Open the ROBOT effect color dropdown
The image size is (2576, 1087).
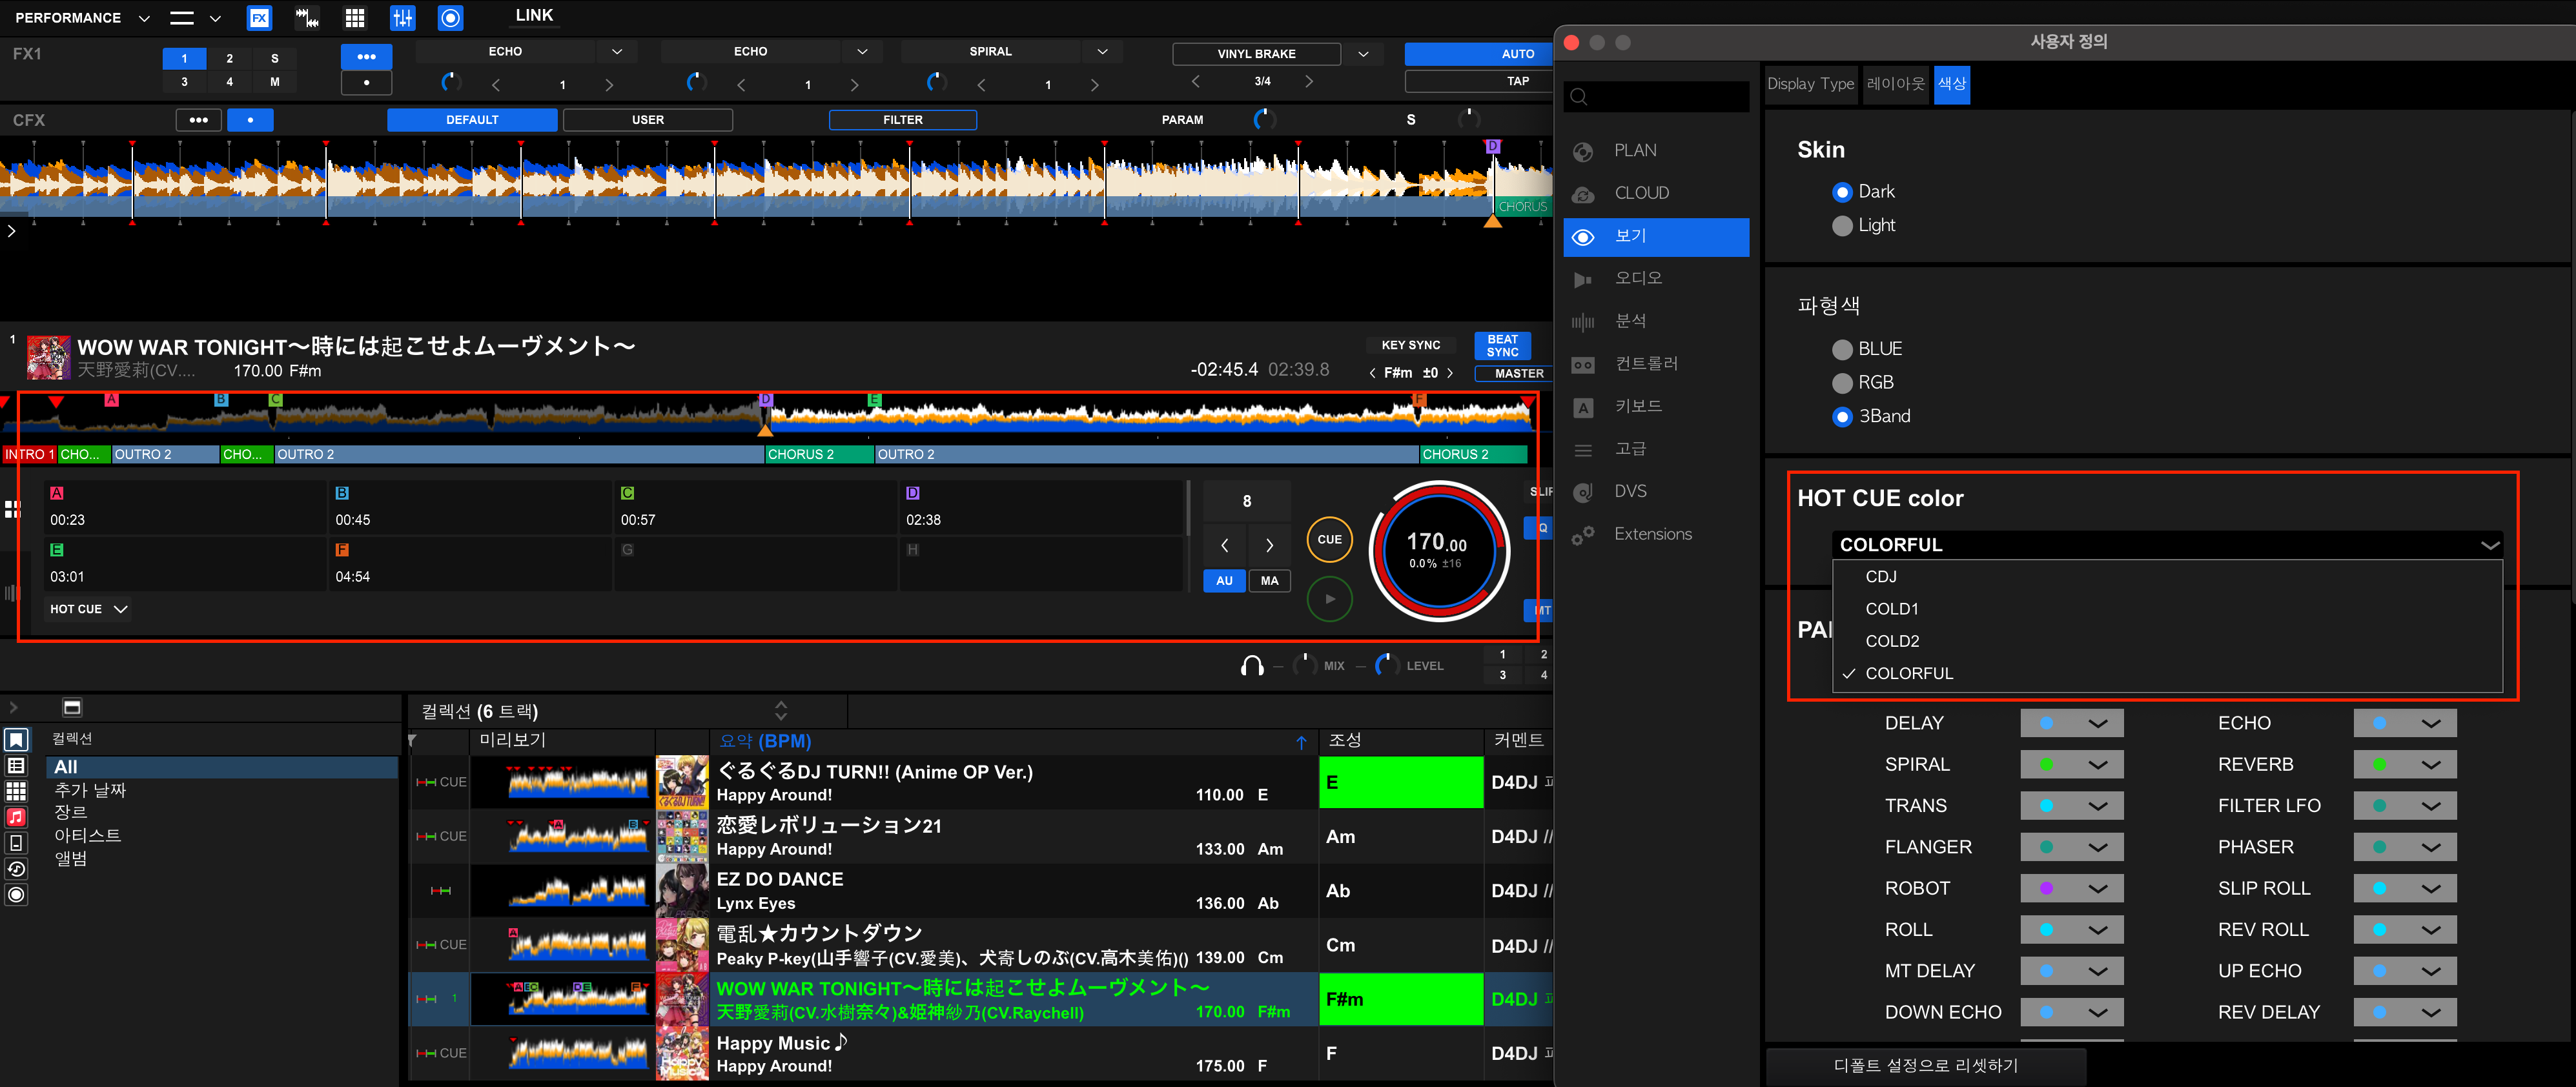(2072, 888)
